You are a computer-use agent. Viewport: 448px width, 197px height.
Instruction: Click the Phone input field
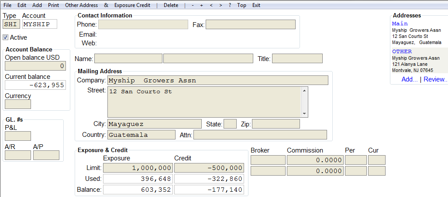tap(143, 24)
